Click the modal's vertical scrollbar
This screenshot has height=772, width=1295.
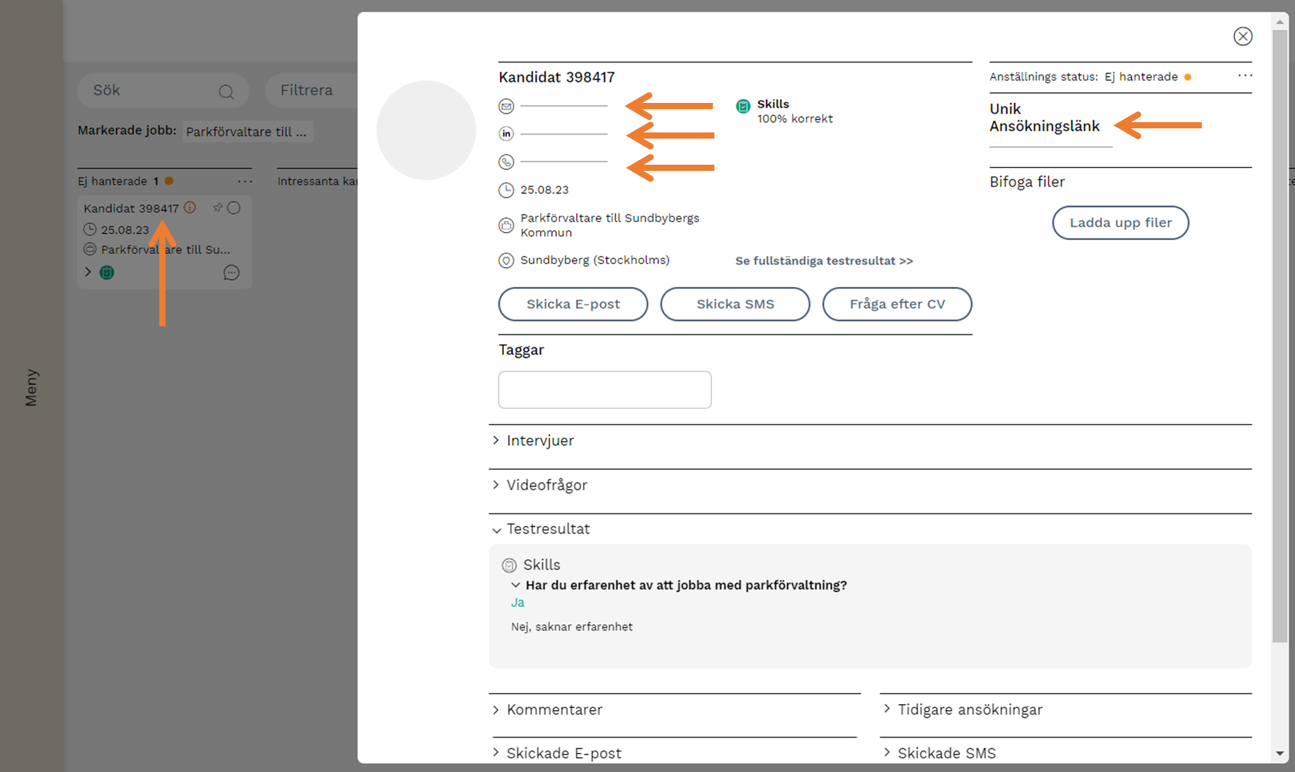click(1279, 343)
